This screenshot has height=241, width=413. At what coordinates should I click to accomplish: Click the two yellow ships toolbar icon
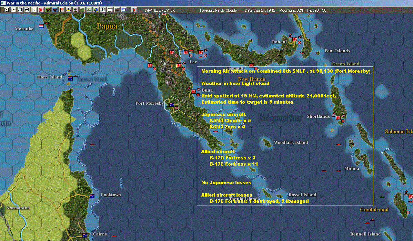pyautogui.click(x=75, y=10)
